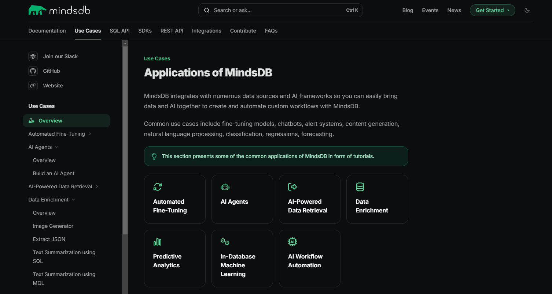The width and height of the screenshot is (552, 294).
Task: Open the Data Enrichment card title
Action: (372, 206)
